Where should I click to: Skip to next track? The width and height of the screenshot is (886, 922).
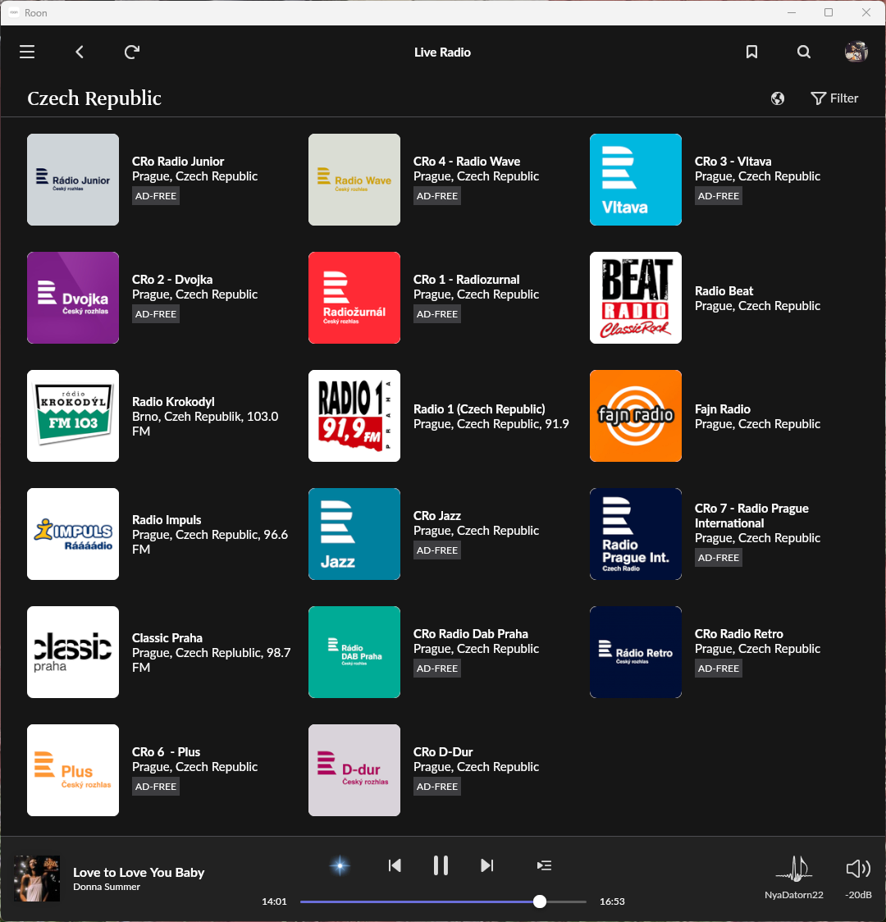coord(486,865)
